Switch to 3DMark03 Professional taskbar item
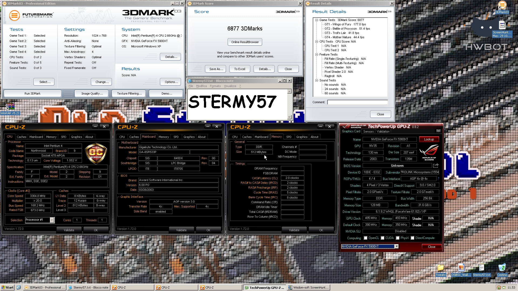The width and height of the screenshot is (518, 291). (x=45, y=287)
